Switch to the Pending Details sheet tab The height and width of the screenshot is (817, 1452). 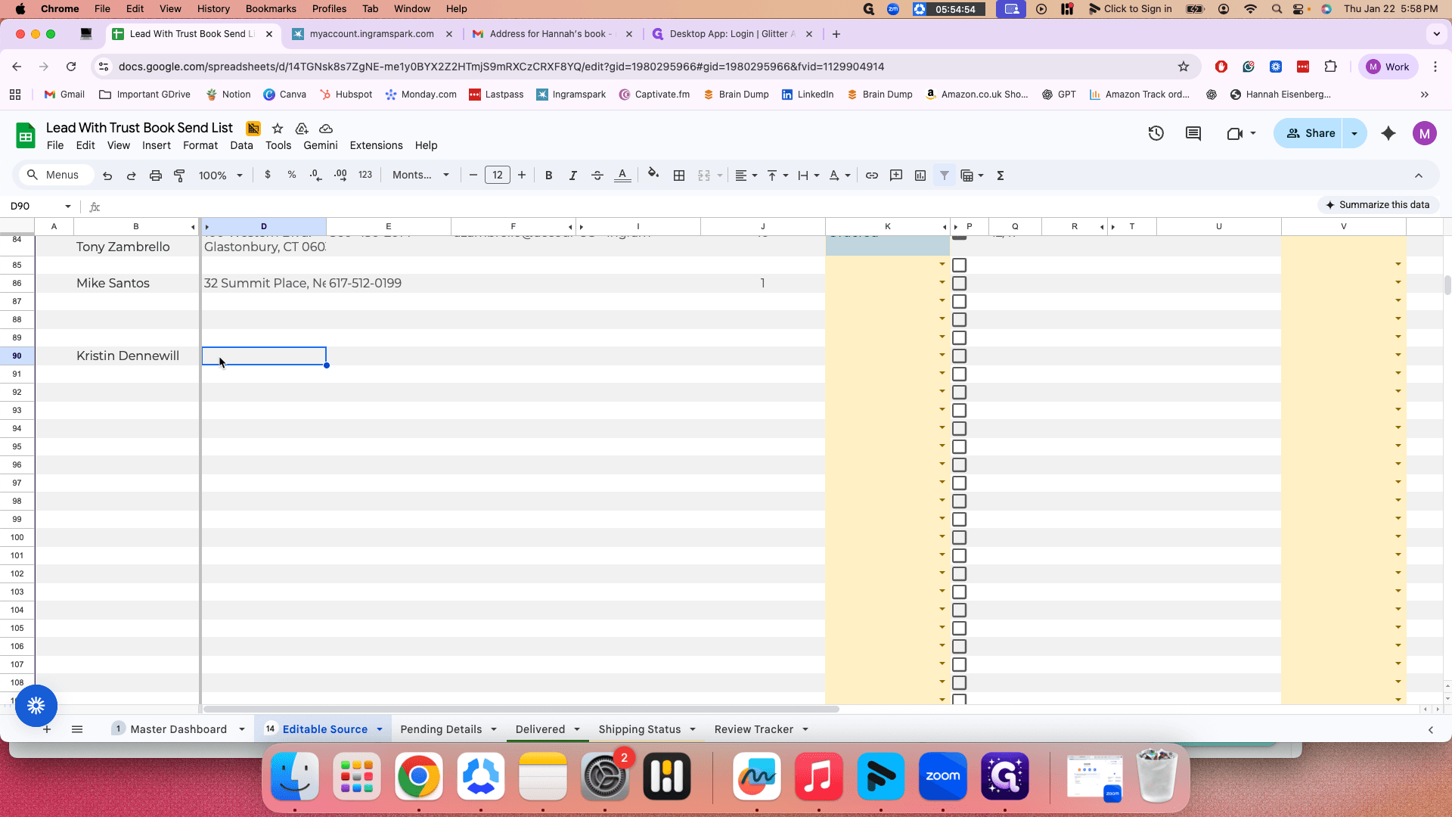441,729
